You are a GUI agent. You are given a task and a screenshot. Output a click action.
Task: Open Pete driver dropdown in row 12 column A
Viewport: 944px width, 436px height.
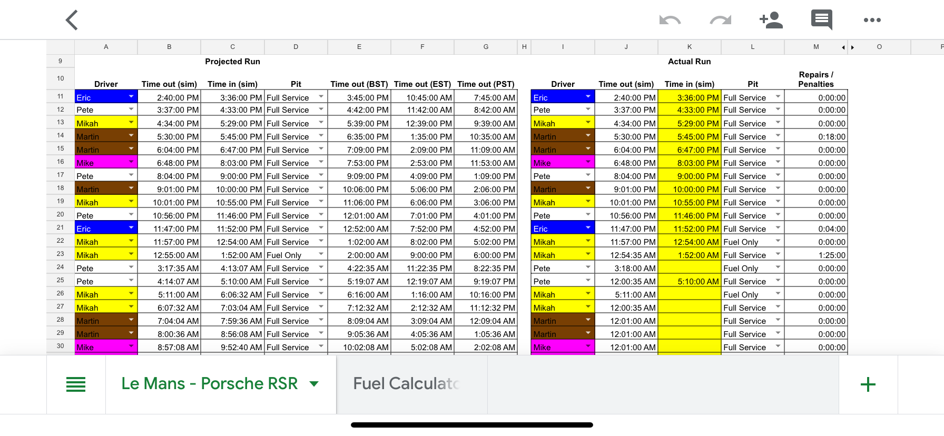pyautogui.click(x=131, y=109)
